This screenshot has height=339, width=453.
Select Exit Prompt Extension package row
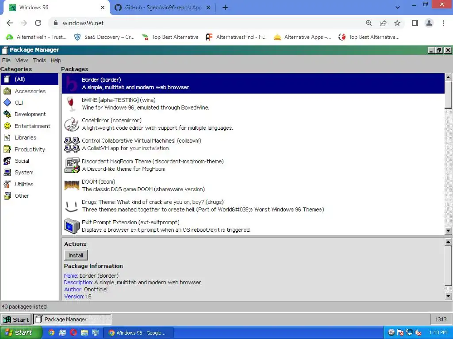[x=253, y=226]
